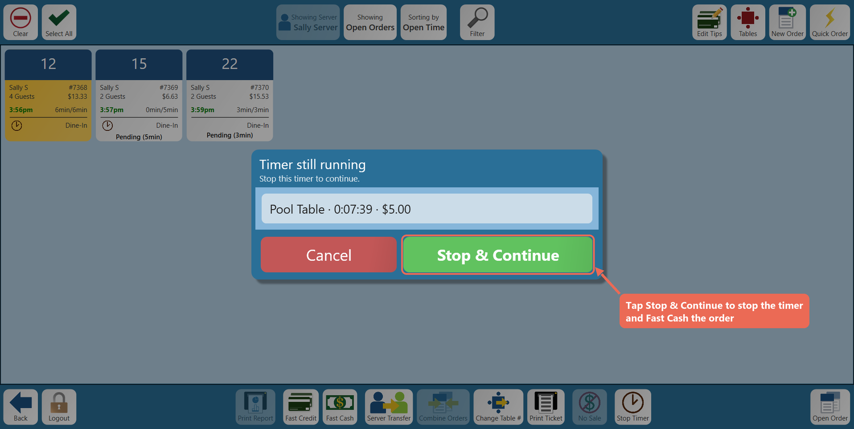
Task: Select the Pool Table timer row
Action: (427, 209)
